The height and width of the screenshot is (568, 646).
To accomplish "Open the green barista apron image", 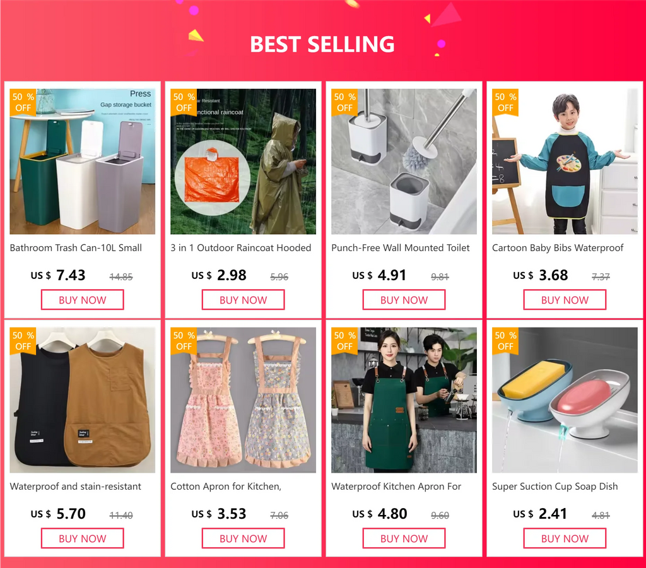I will 404,400.
